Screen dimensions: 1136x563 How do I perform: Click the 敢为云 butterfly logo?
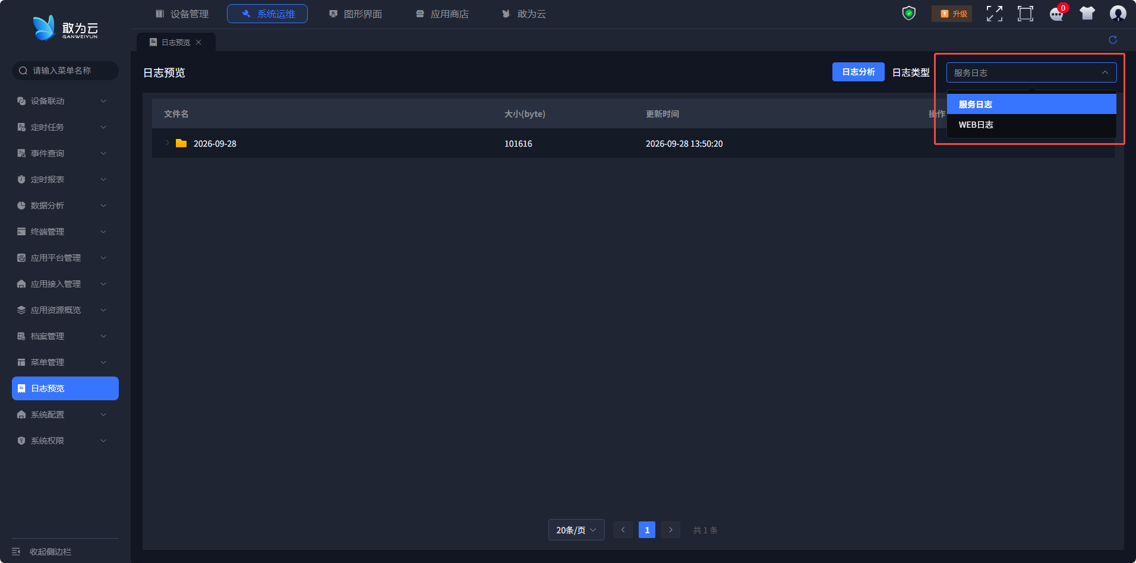click(65, 28)
